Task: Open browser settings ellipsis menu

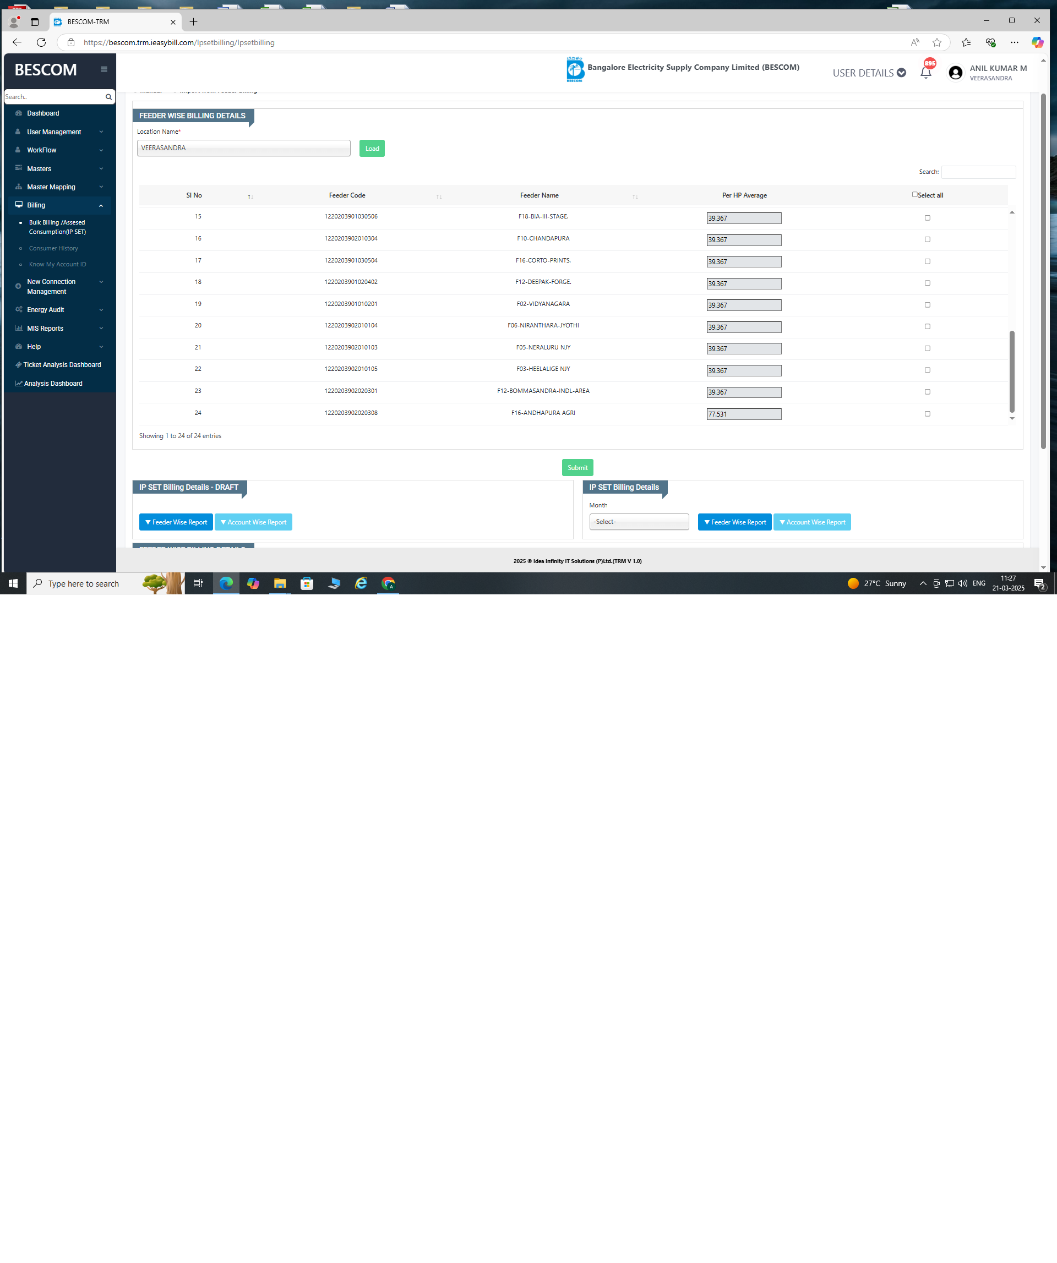Action: [1014, 42]
